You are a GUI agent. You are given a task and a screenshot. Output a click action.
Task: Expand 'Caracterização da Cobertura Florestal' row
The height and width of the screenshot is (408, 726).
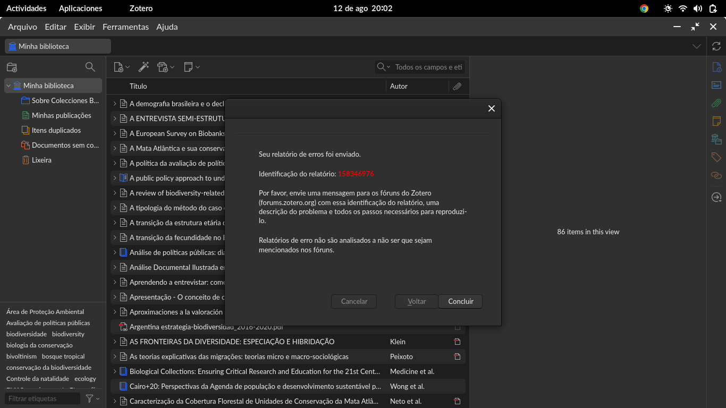(115, 401)
